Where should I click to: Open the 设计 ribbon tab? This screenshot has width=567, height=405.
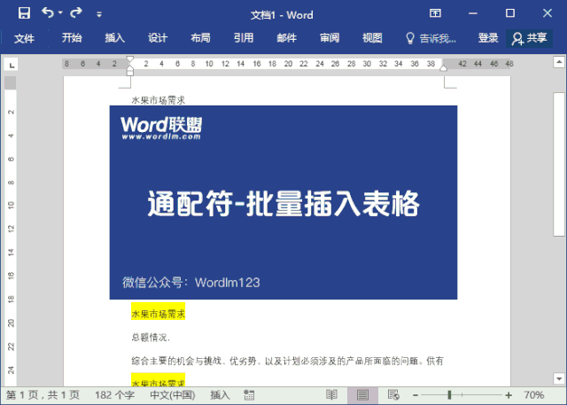click(x=158, y=38)
